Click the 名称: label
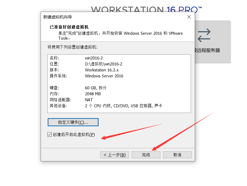Screen dimensions: 247x186 coord(54,58)
